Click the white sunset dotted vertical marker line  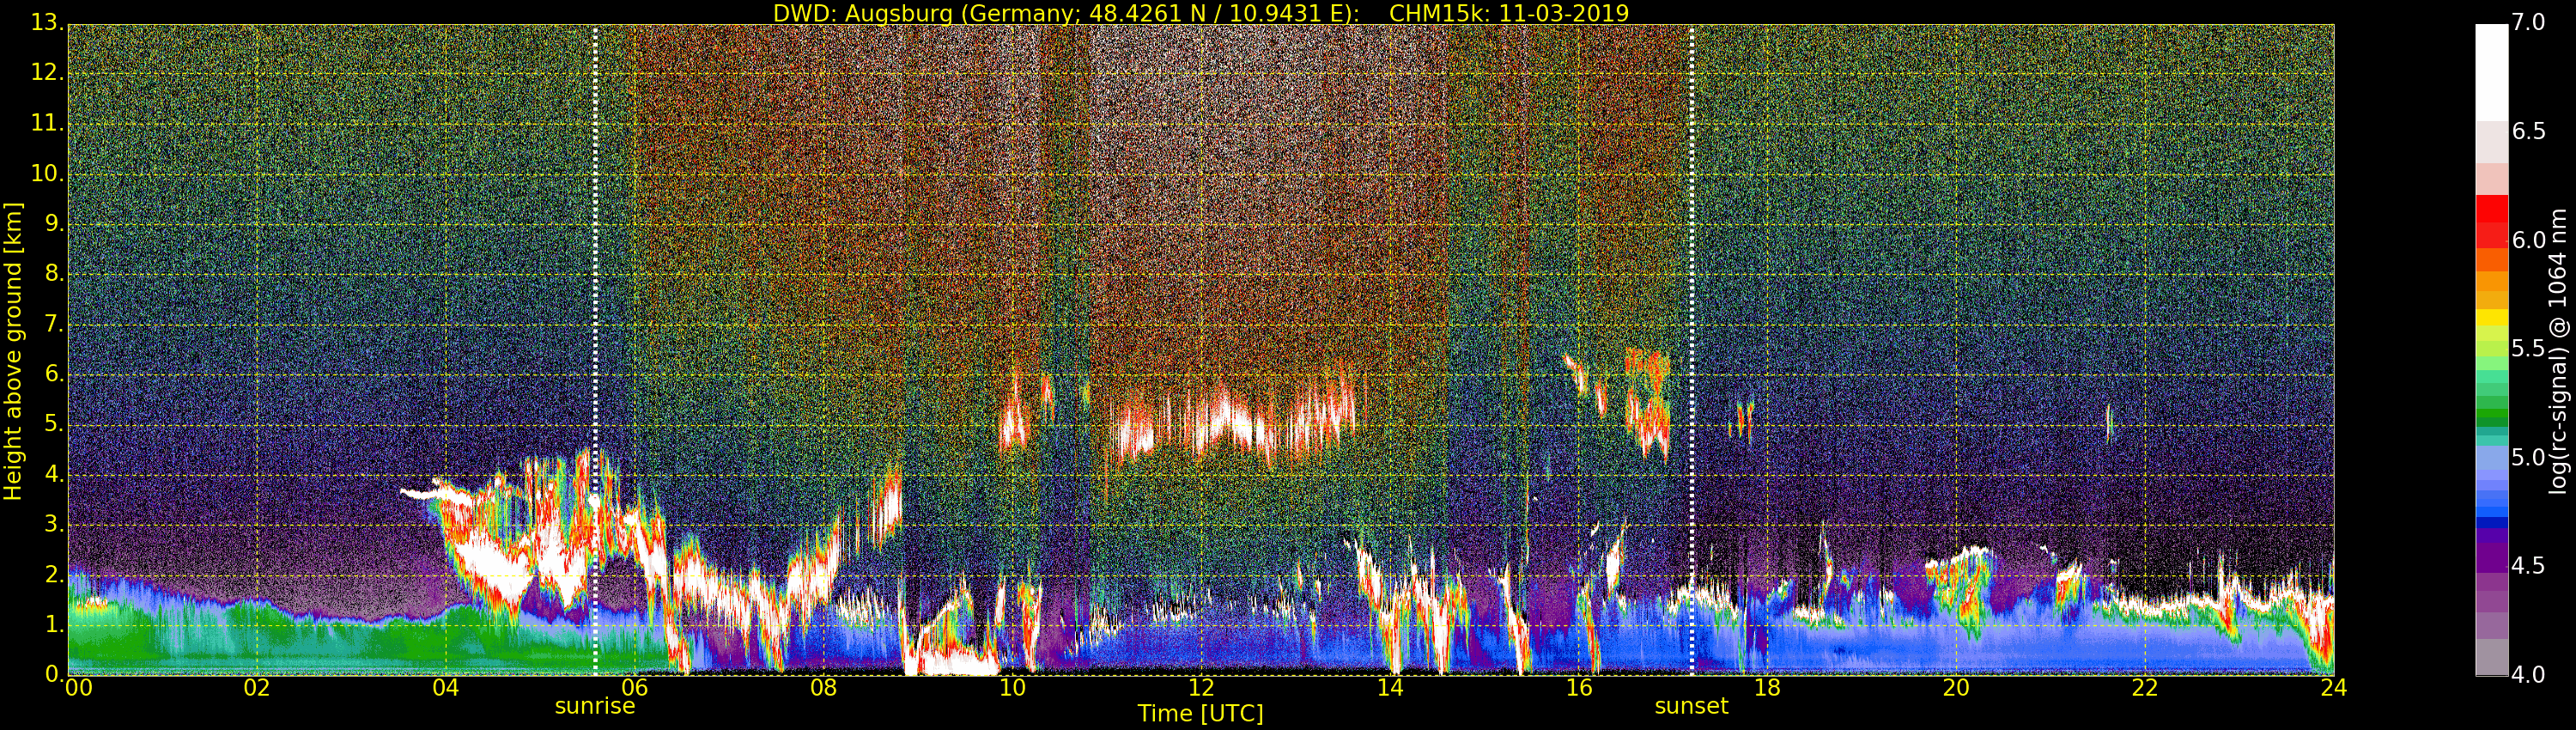(1691, 350)
